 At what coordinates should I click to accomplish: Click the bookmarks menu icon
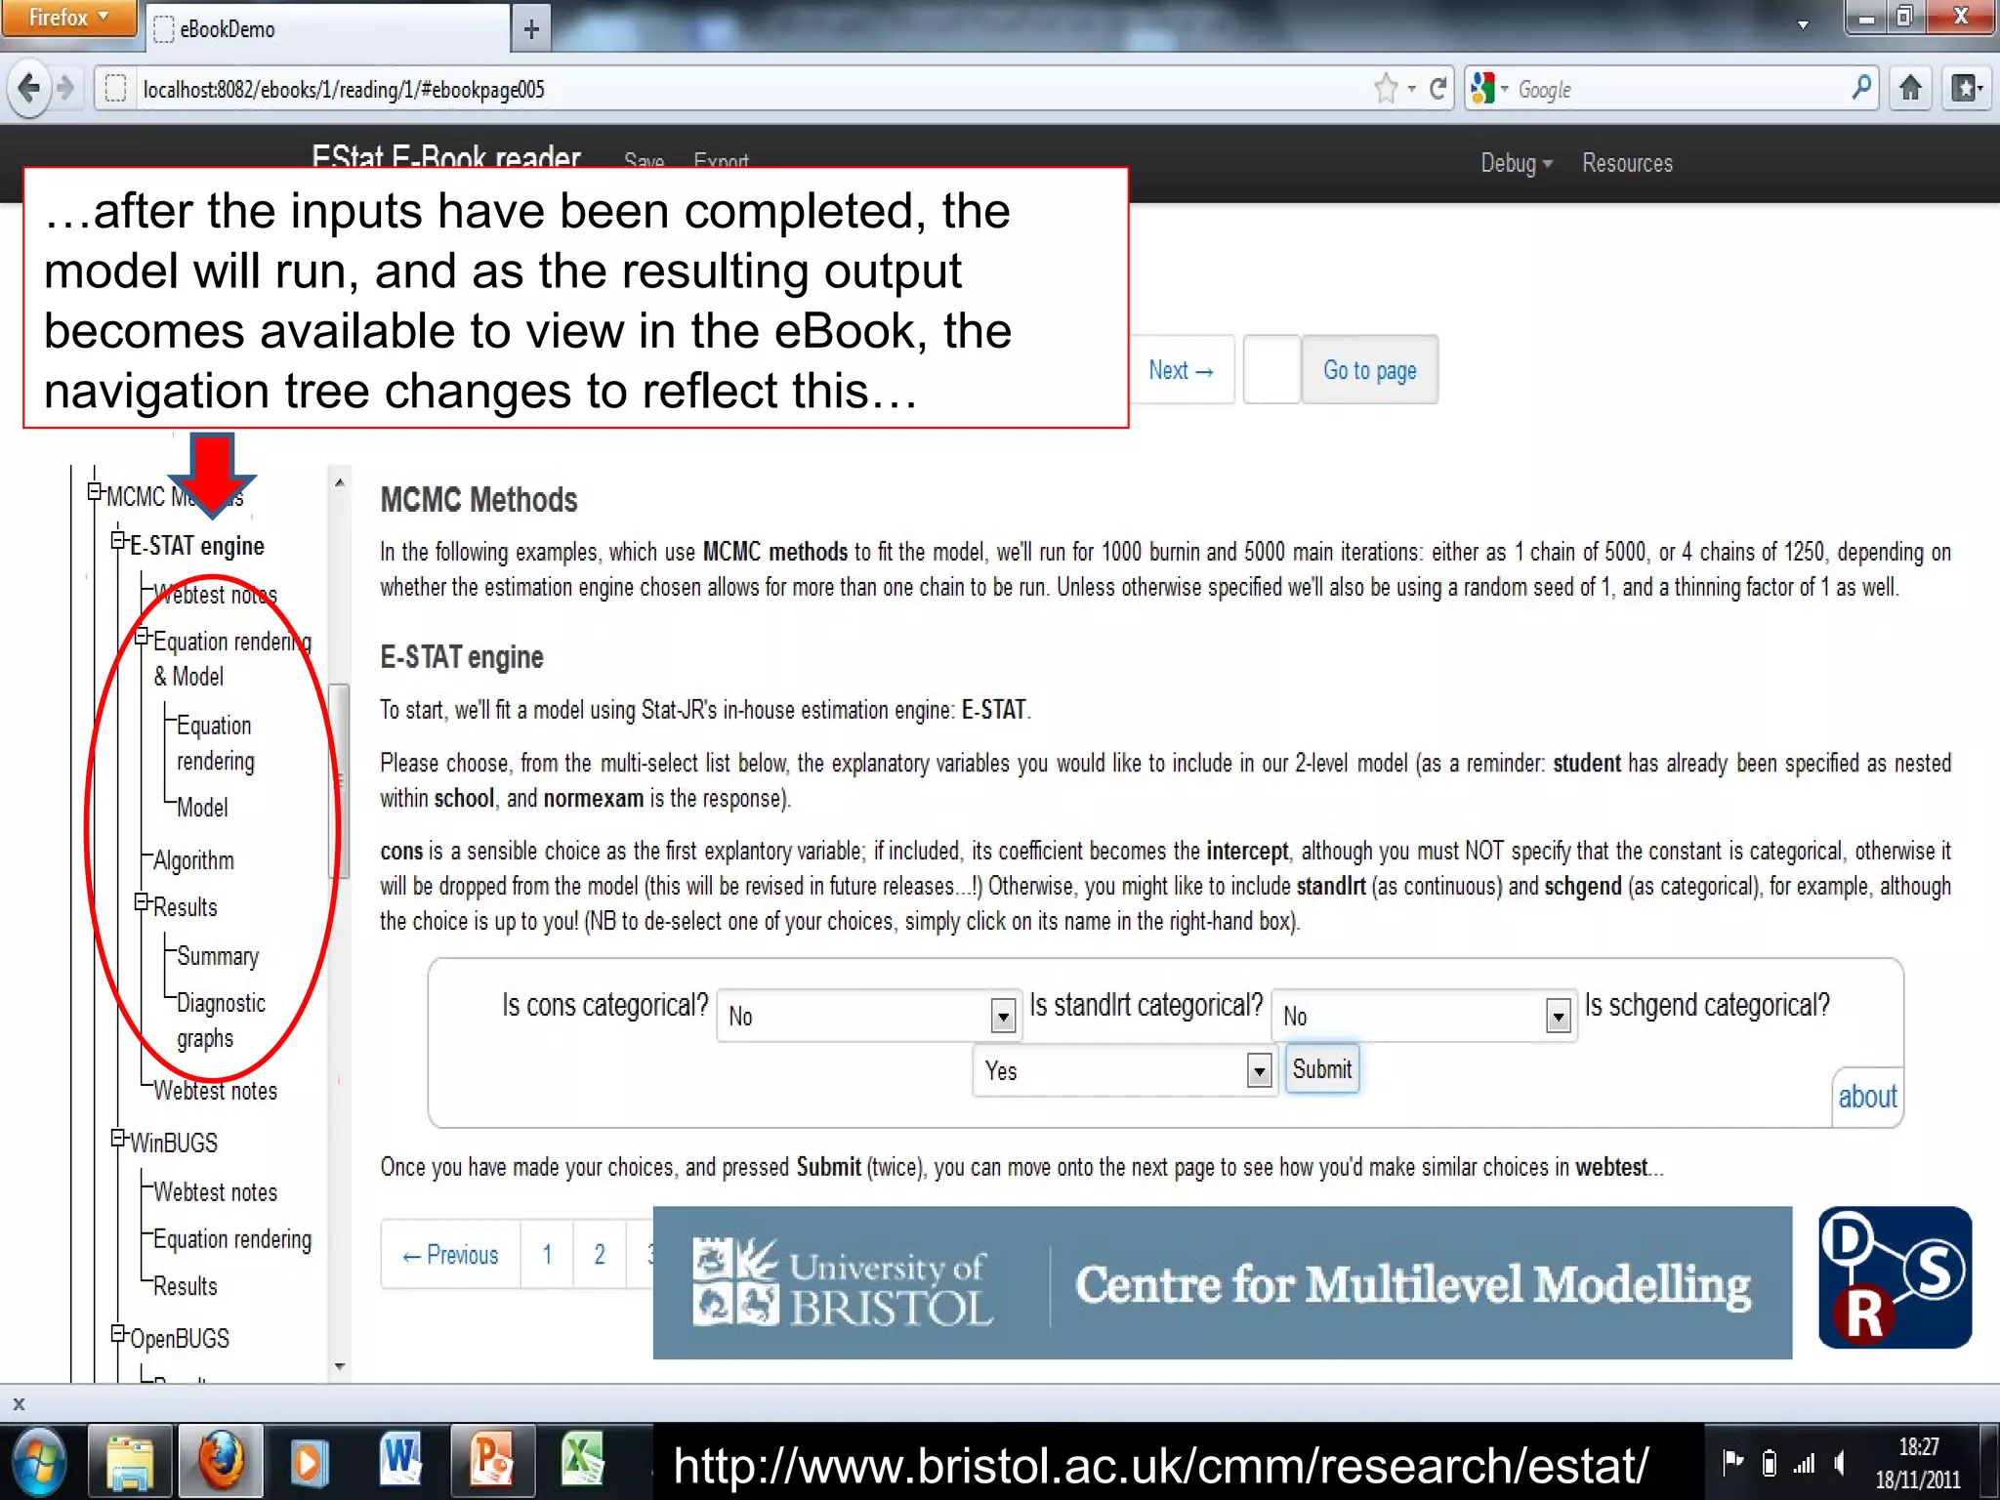click(x=1966, y=89)
